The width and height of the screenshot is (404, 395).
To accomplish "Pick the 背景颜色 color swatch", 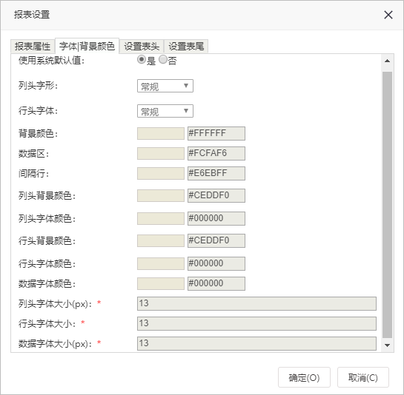I will coord(161,133).
